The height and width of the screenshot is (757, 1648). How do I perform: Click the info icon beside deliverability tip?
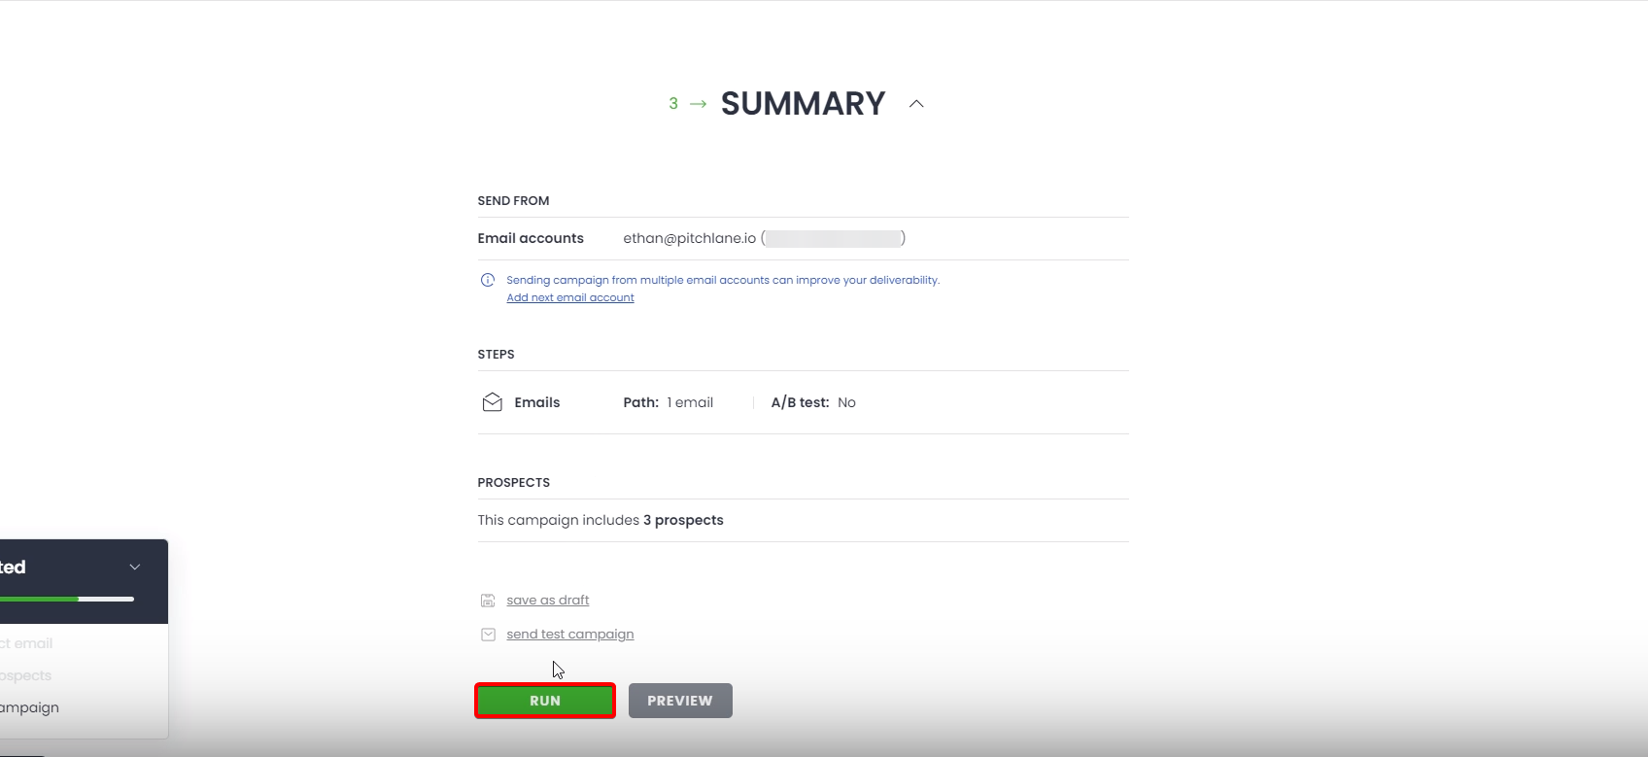pyautogui.click(x=488, y=280)
